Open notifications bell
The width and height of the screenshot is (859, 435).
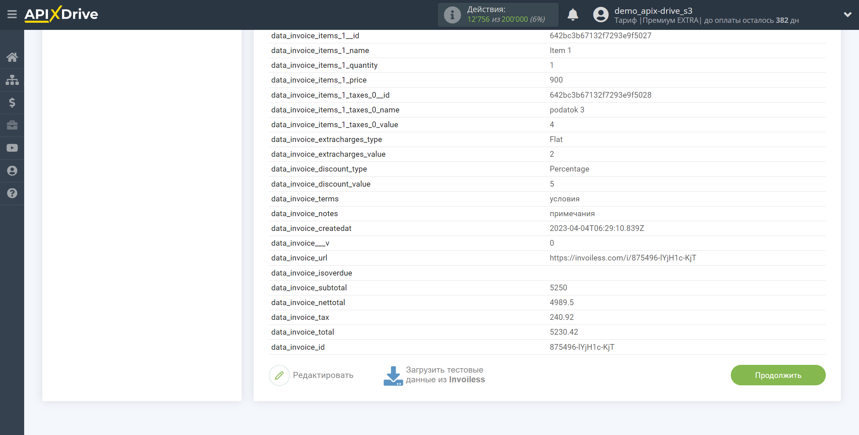point(573,15)
